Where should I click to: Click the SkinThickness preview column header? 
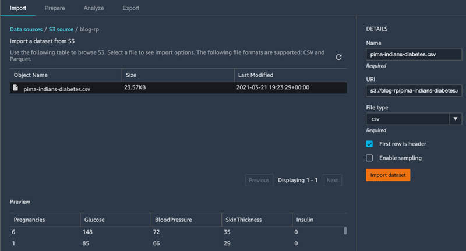(243, 220)
